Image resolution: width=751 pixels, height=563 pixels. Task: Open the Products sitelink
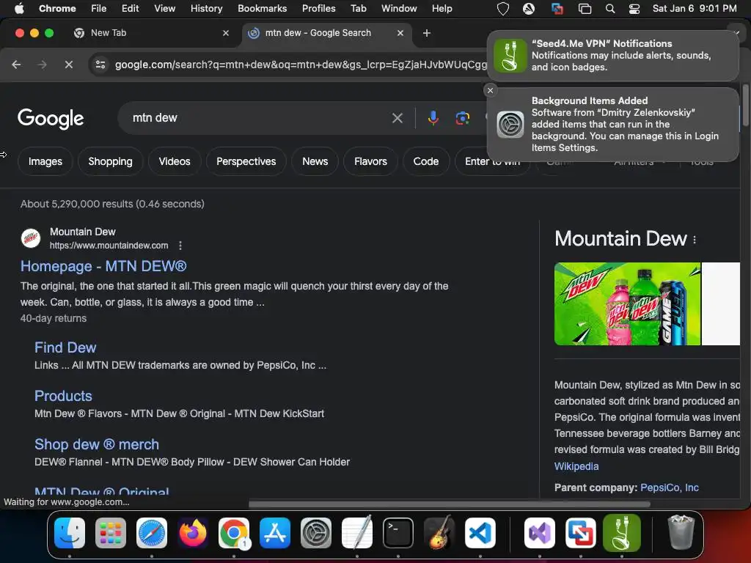pos(63,396)
